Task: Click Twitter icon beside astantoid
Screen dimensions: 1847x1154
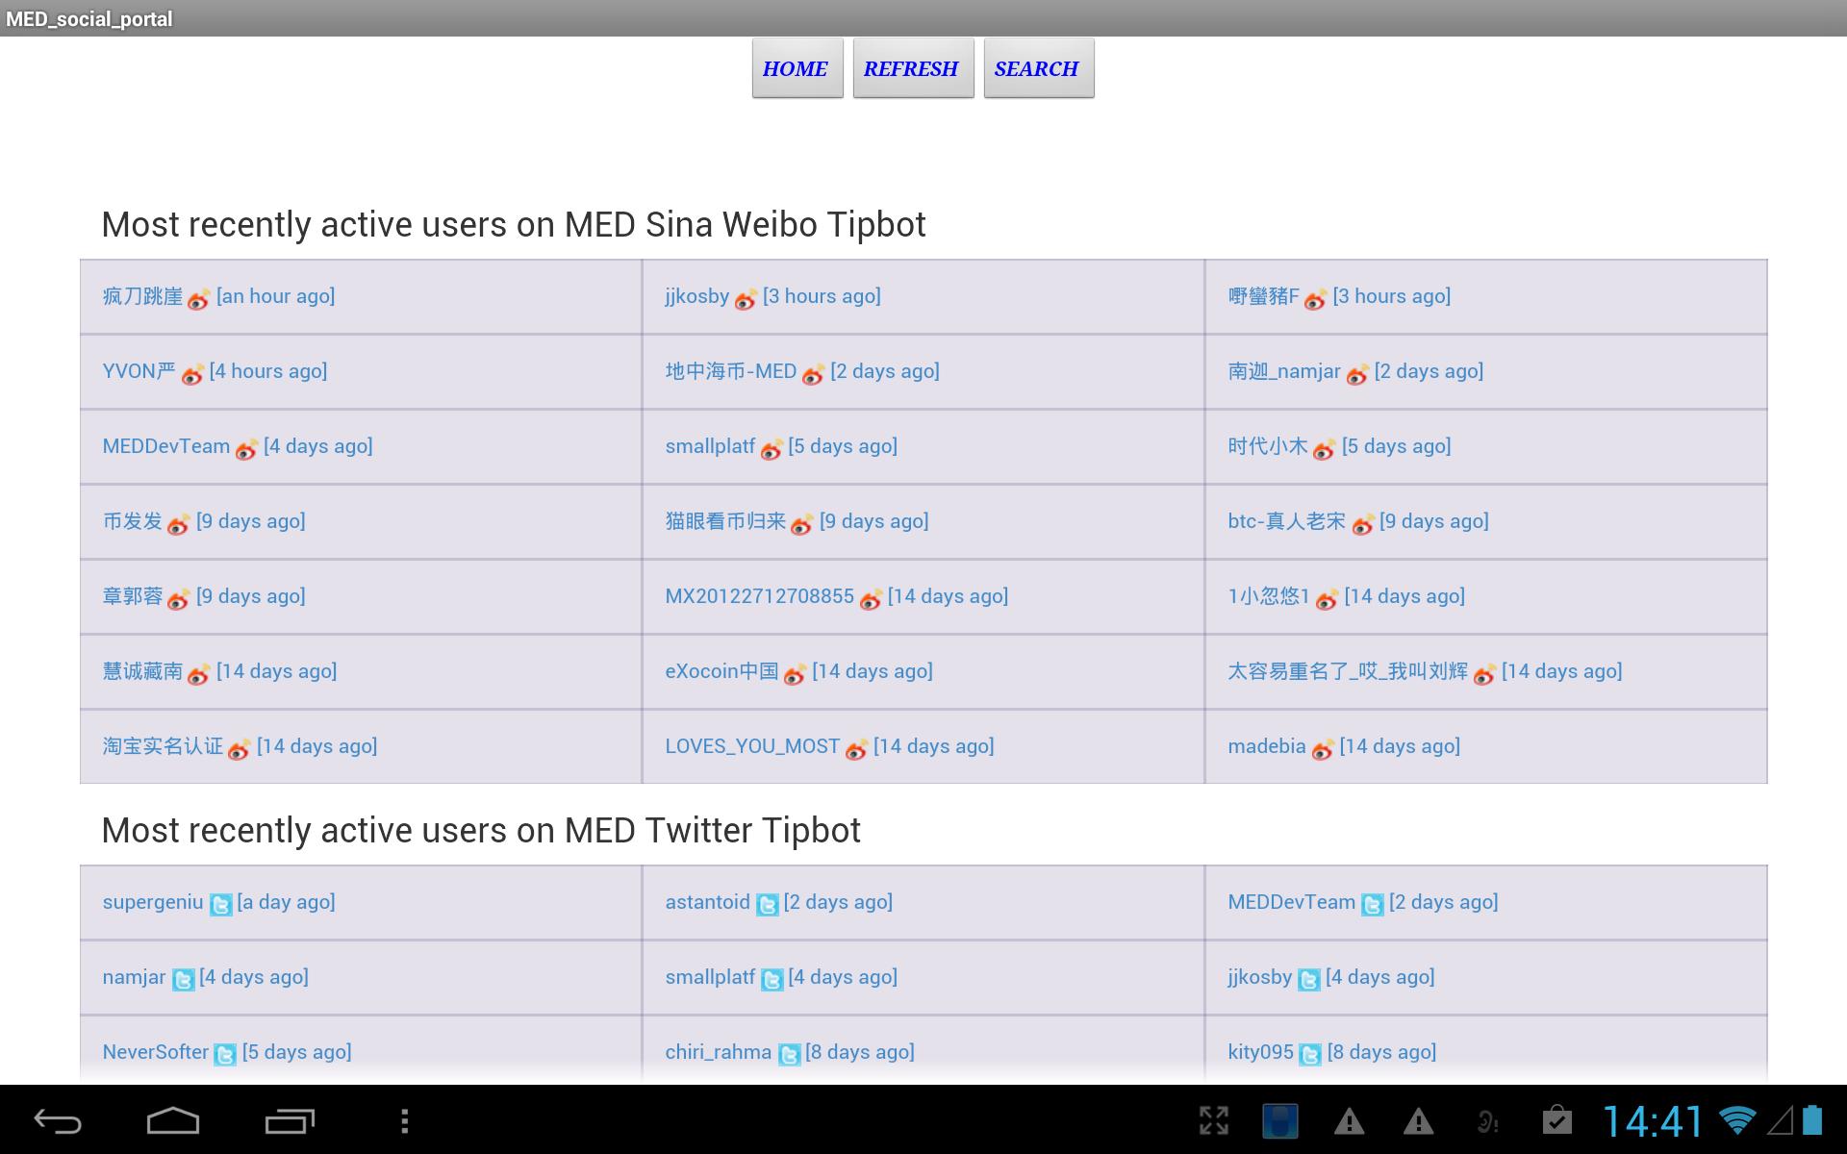Action: point(767,905)
